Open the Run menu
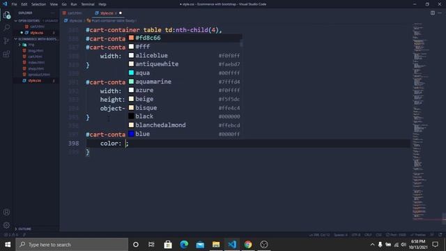 [74, 4]
